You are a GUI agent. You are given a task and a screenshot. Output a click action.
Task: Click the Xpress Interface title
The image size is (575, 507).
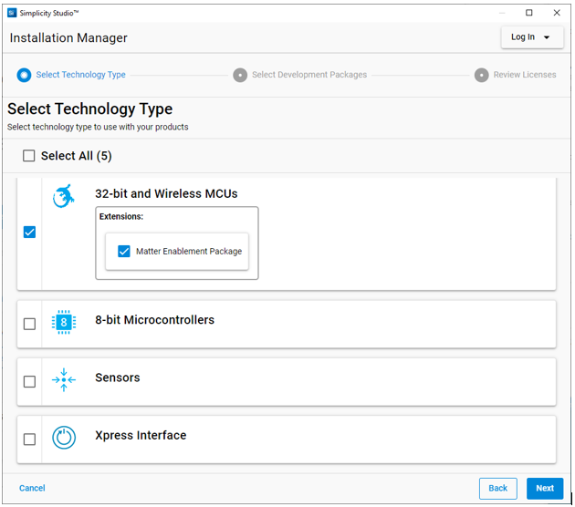click(x=141, y=435)
